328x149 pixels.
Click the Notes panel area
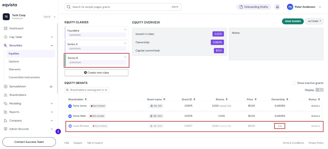pyautogui.click(x=276, y=44)
